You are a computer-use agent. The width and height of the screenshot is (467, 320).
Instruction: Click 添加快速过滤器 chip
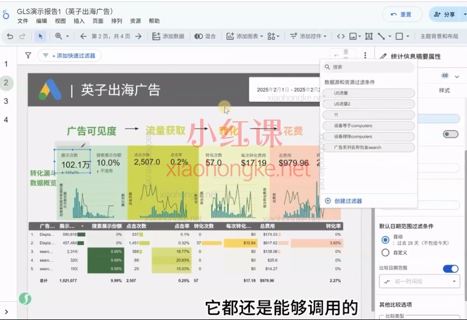(69, 56)
